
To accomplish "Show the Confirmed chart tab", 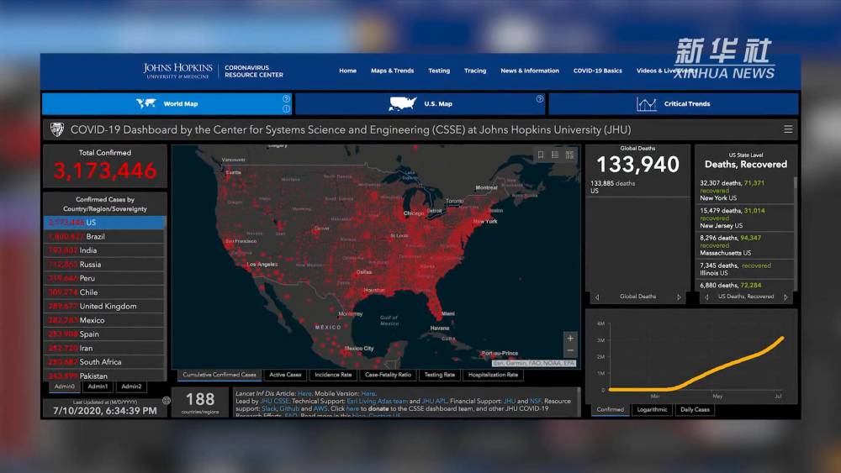I will [x=611, y=410].
